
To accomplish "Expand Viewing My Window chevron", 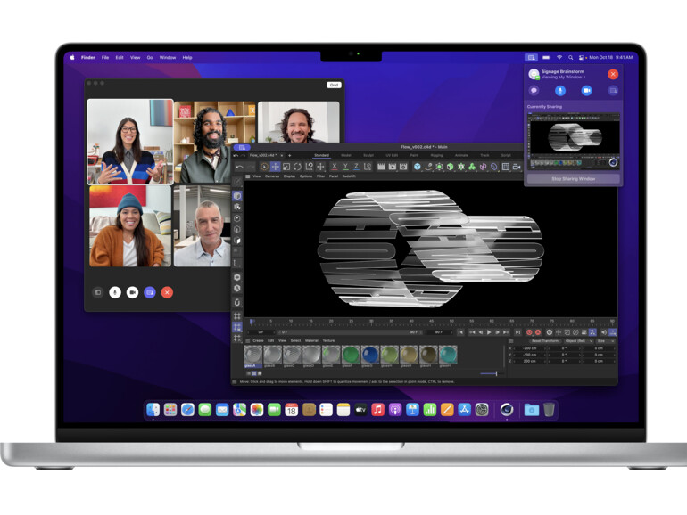I will [584, 77].
